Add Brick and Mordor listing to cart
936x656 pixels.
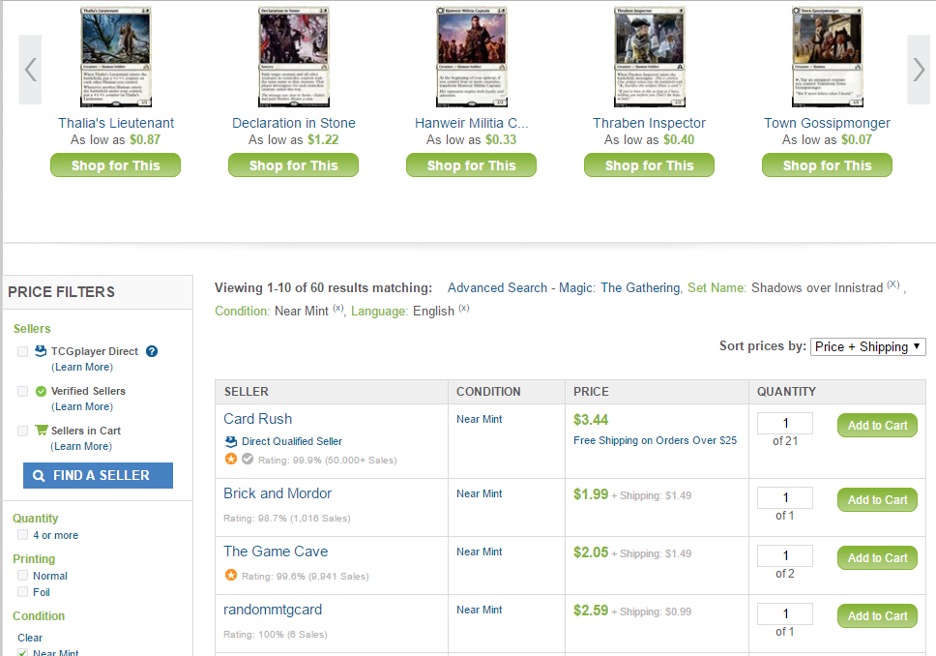tap(877, 500)
